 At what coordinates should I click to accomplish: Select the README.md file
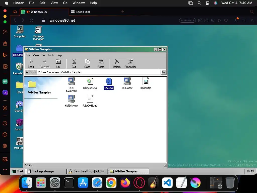(x=90, y=101)
